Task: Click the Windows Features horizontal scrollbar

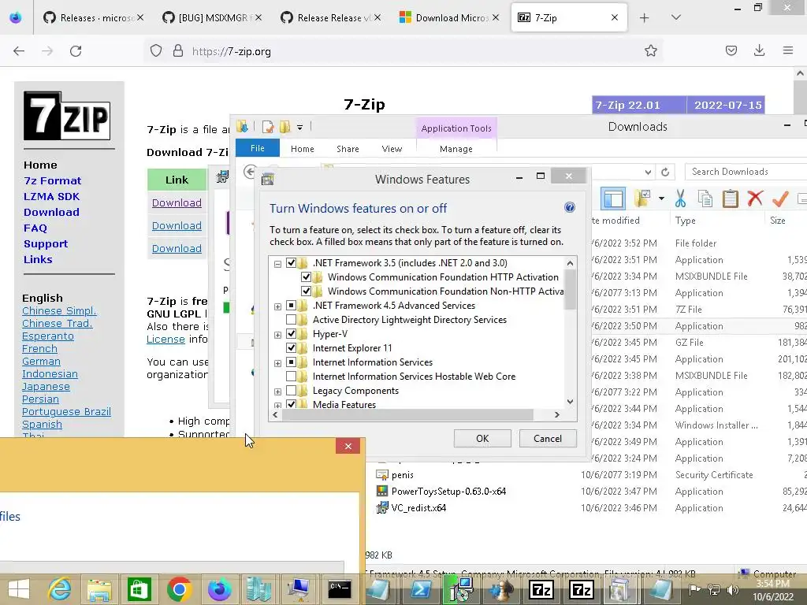Action: [x=407, y=414]
